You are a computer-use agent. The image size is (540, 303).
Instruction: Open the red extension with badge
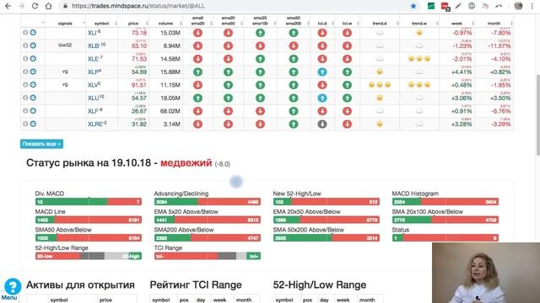pyautogui.click(x=445, y=6)
